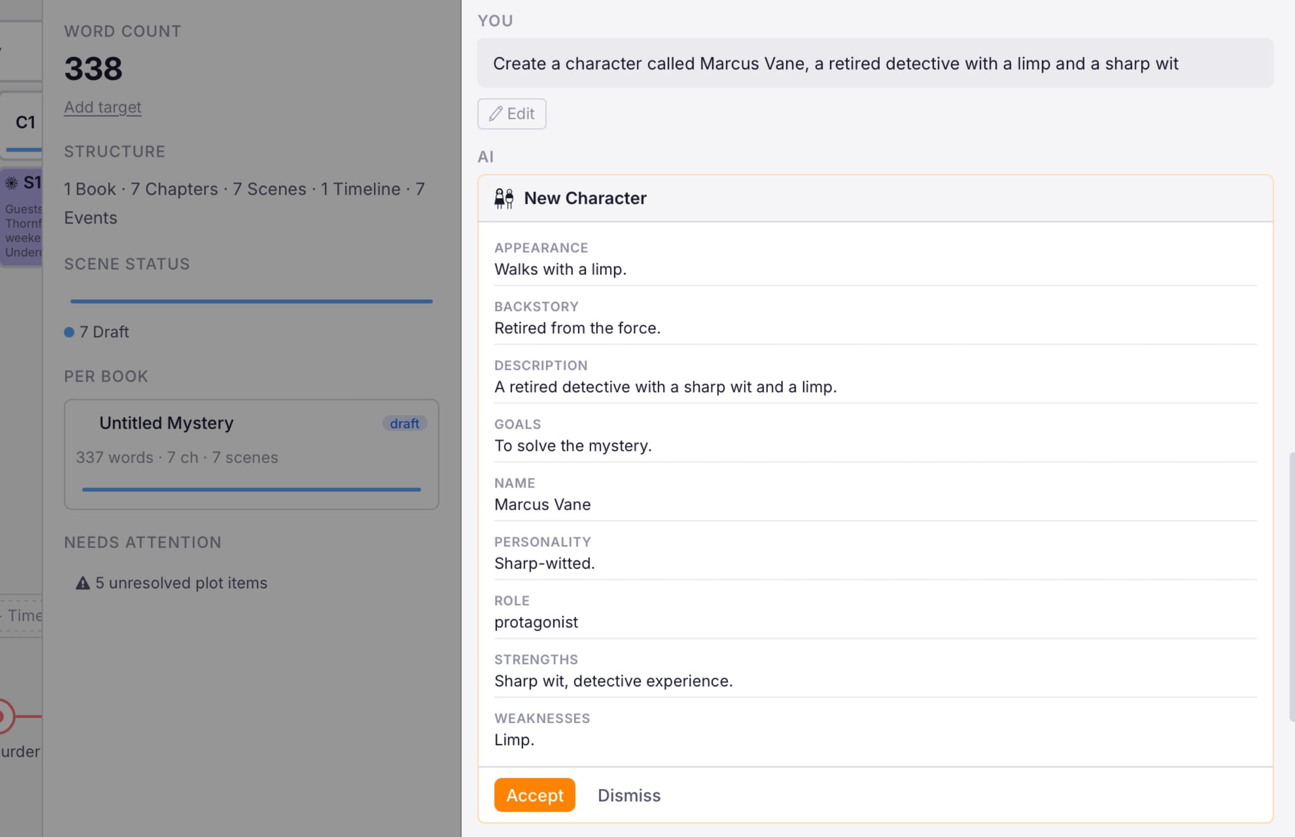Click the warning triangle icon

pyautogui.click(x=82, y=583)
